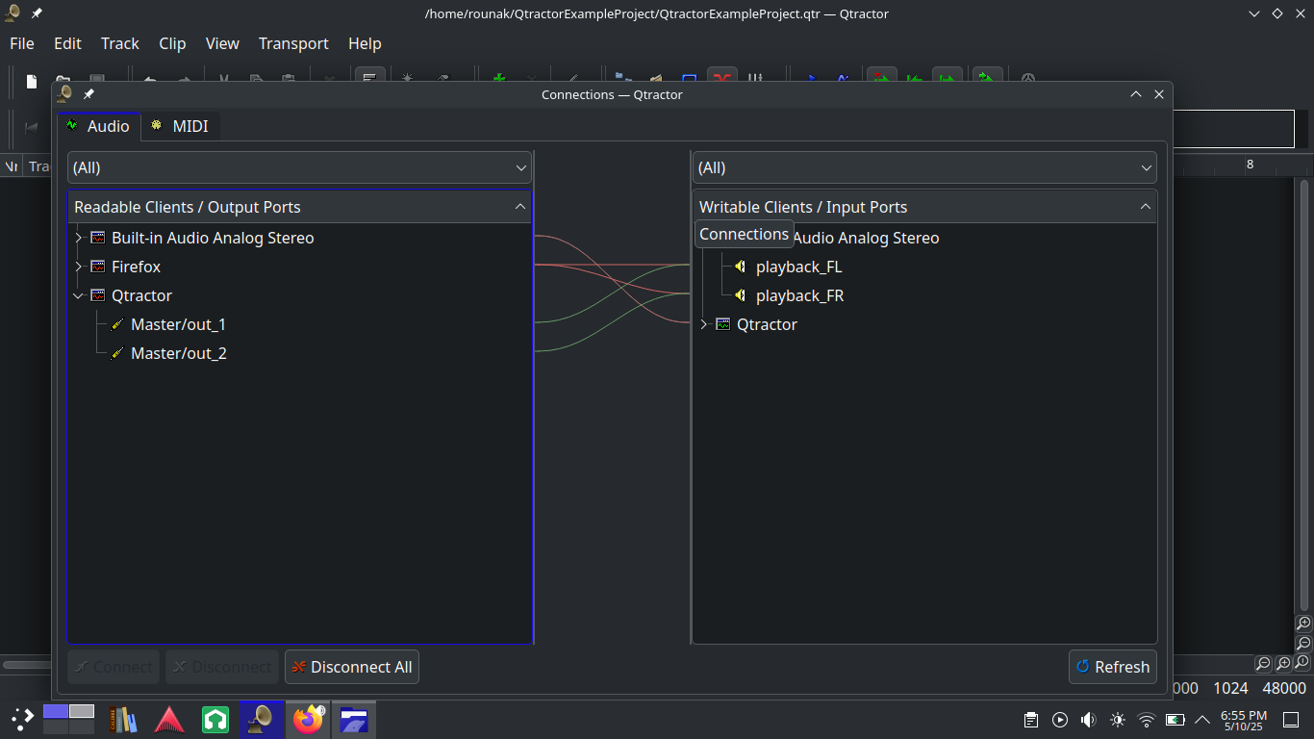Open the KDE application launcher
This screenshot has width=1314, height=739.
point(21,719)
